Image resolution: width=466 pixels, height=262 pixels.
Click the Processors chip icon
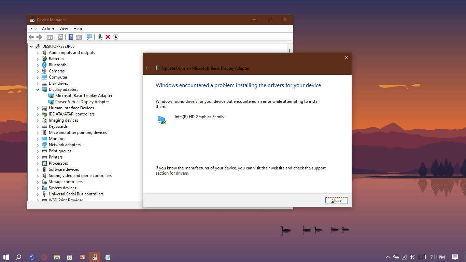44,163
